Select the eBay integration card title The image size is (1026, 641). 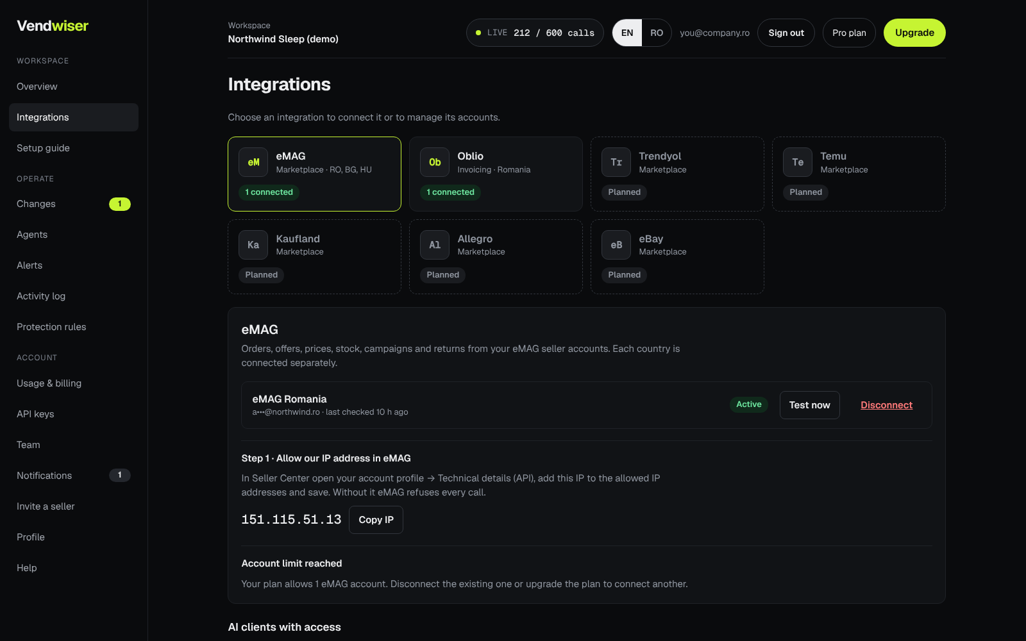pyautogui.click(x=651, y=238)
